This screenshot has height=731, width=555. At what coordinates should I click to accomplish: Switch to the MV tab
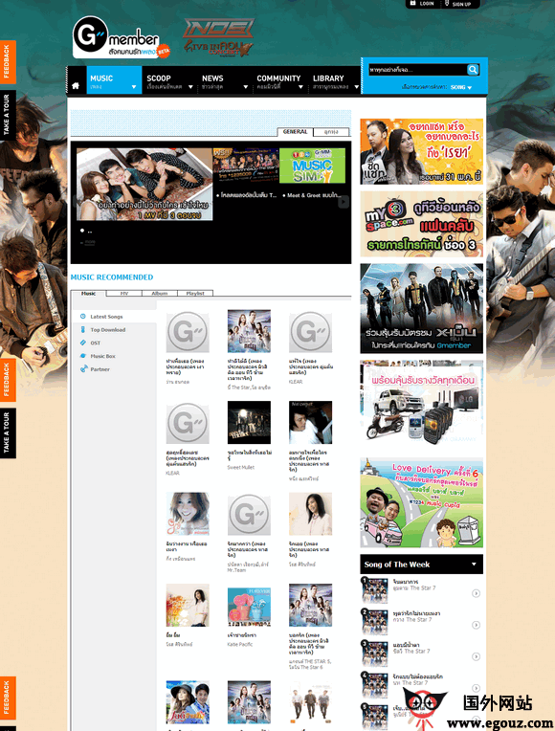(x=124, y=293)
